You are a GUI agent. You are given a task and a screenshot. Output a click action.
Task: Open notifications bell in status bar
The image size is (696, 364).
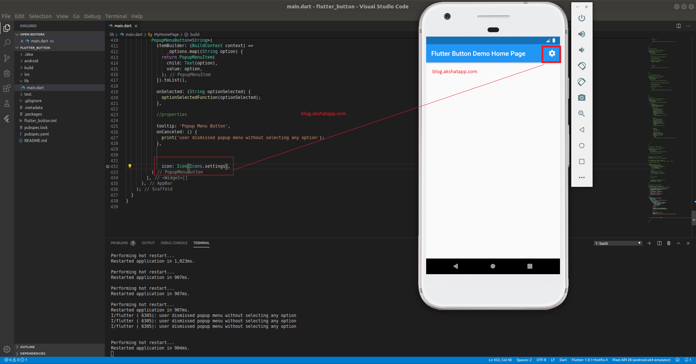688,360
